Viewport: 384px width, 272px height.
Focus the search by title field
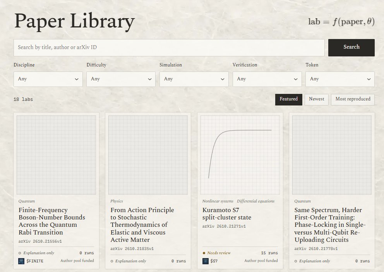point(169,48)
